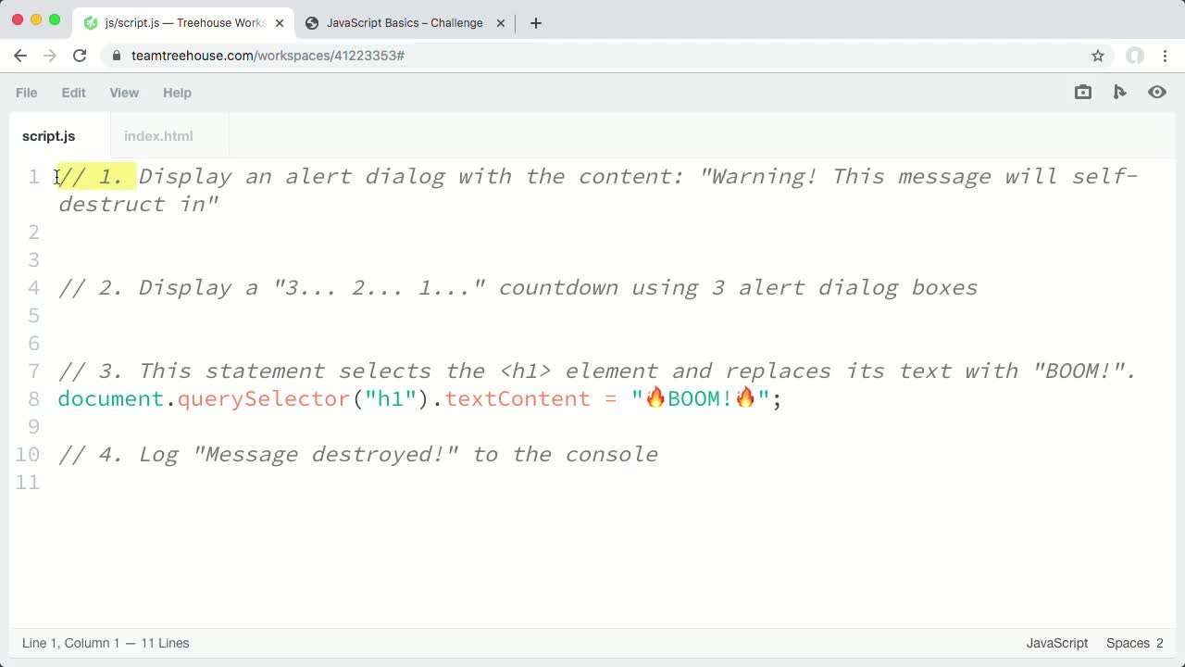Viewport: 1185px width, 667px height.
Task: Open Chrome's three-dot menu
Action: coord(1166,56)
